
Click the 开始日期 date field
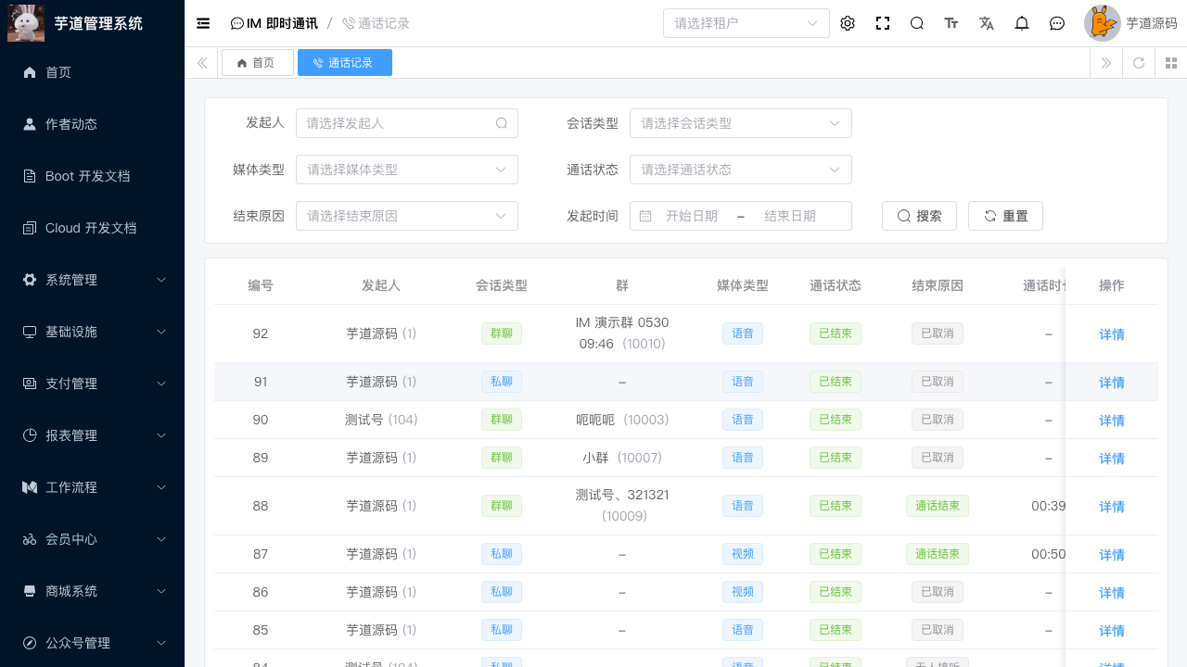[692, 216]
